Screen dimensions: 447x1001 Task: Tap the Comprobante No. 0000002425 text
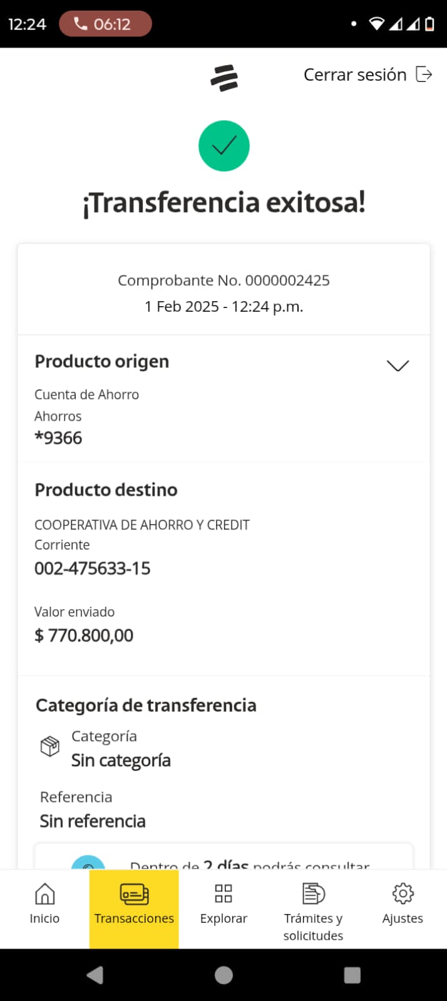(223, 280)
